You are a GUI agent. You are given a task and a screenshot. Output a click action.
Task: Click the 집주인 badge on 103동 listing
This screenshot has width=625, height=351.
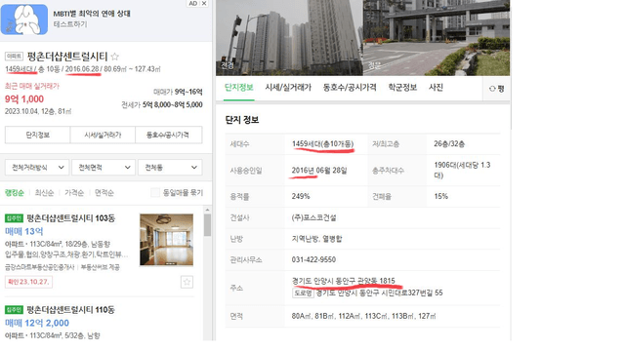[14, 218]
